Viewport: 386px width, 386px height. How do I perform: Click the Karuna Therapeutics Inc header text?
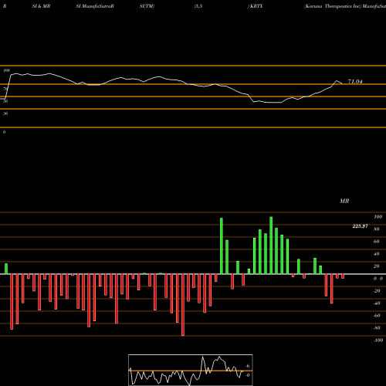click(x=332, y=6)
